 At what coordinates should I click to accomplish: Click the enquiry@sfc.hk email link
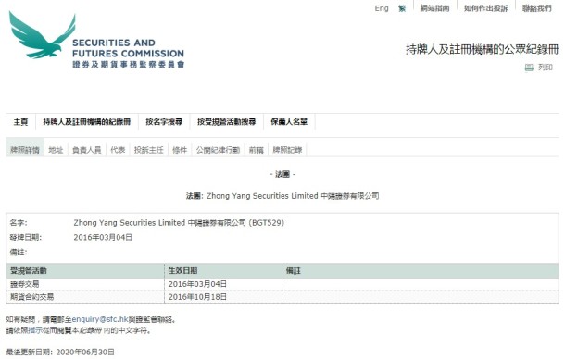100,319
